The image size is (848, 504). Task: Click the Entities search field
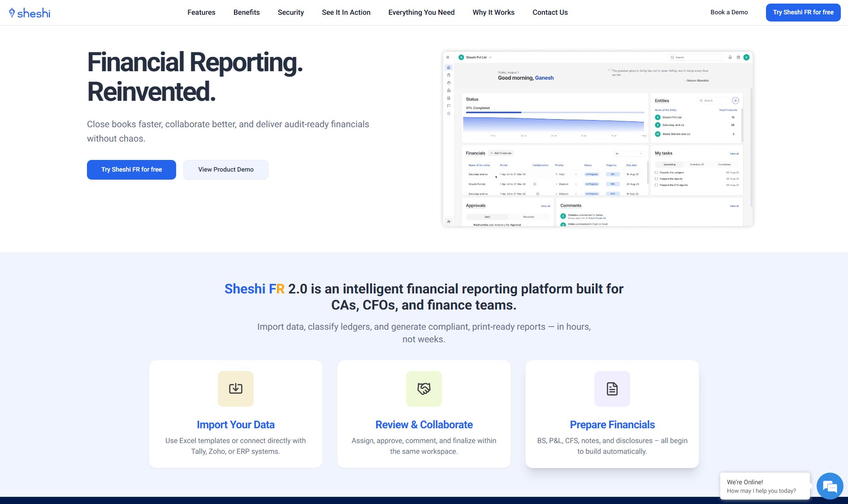pos(713,101)
